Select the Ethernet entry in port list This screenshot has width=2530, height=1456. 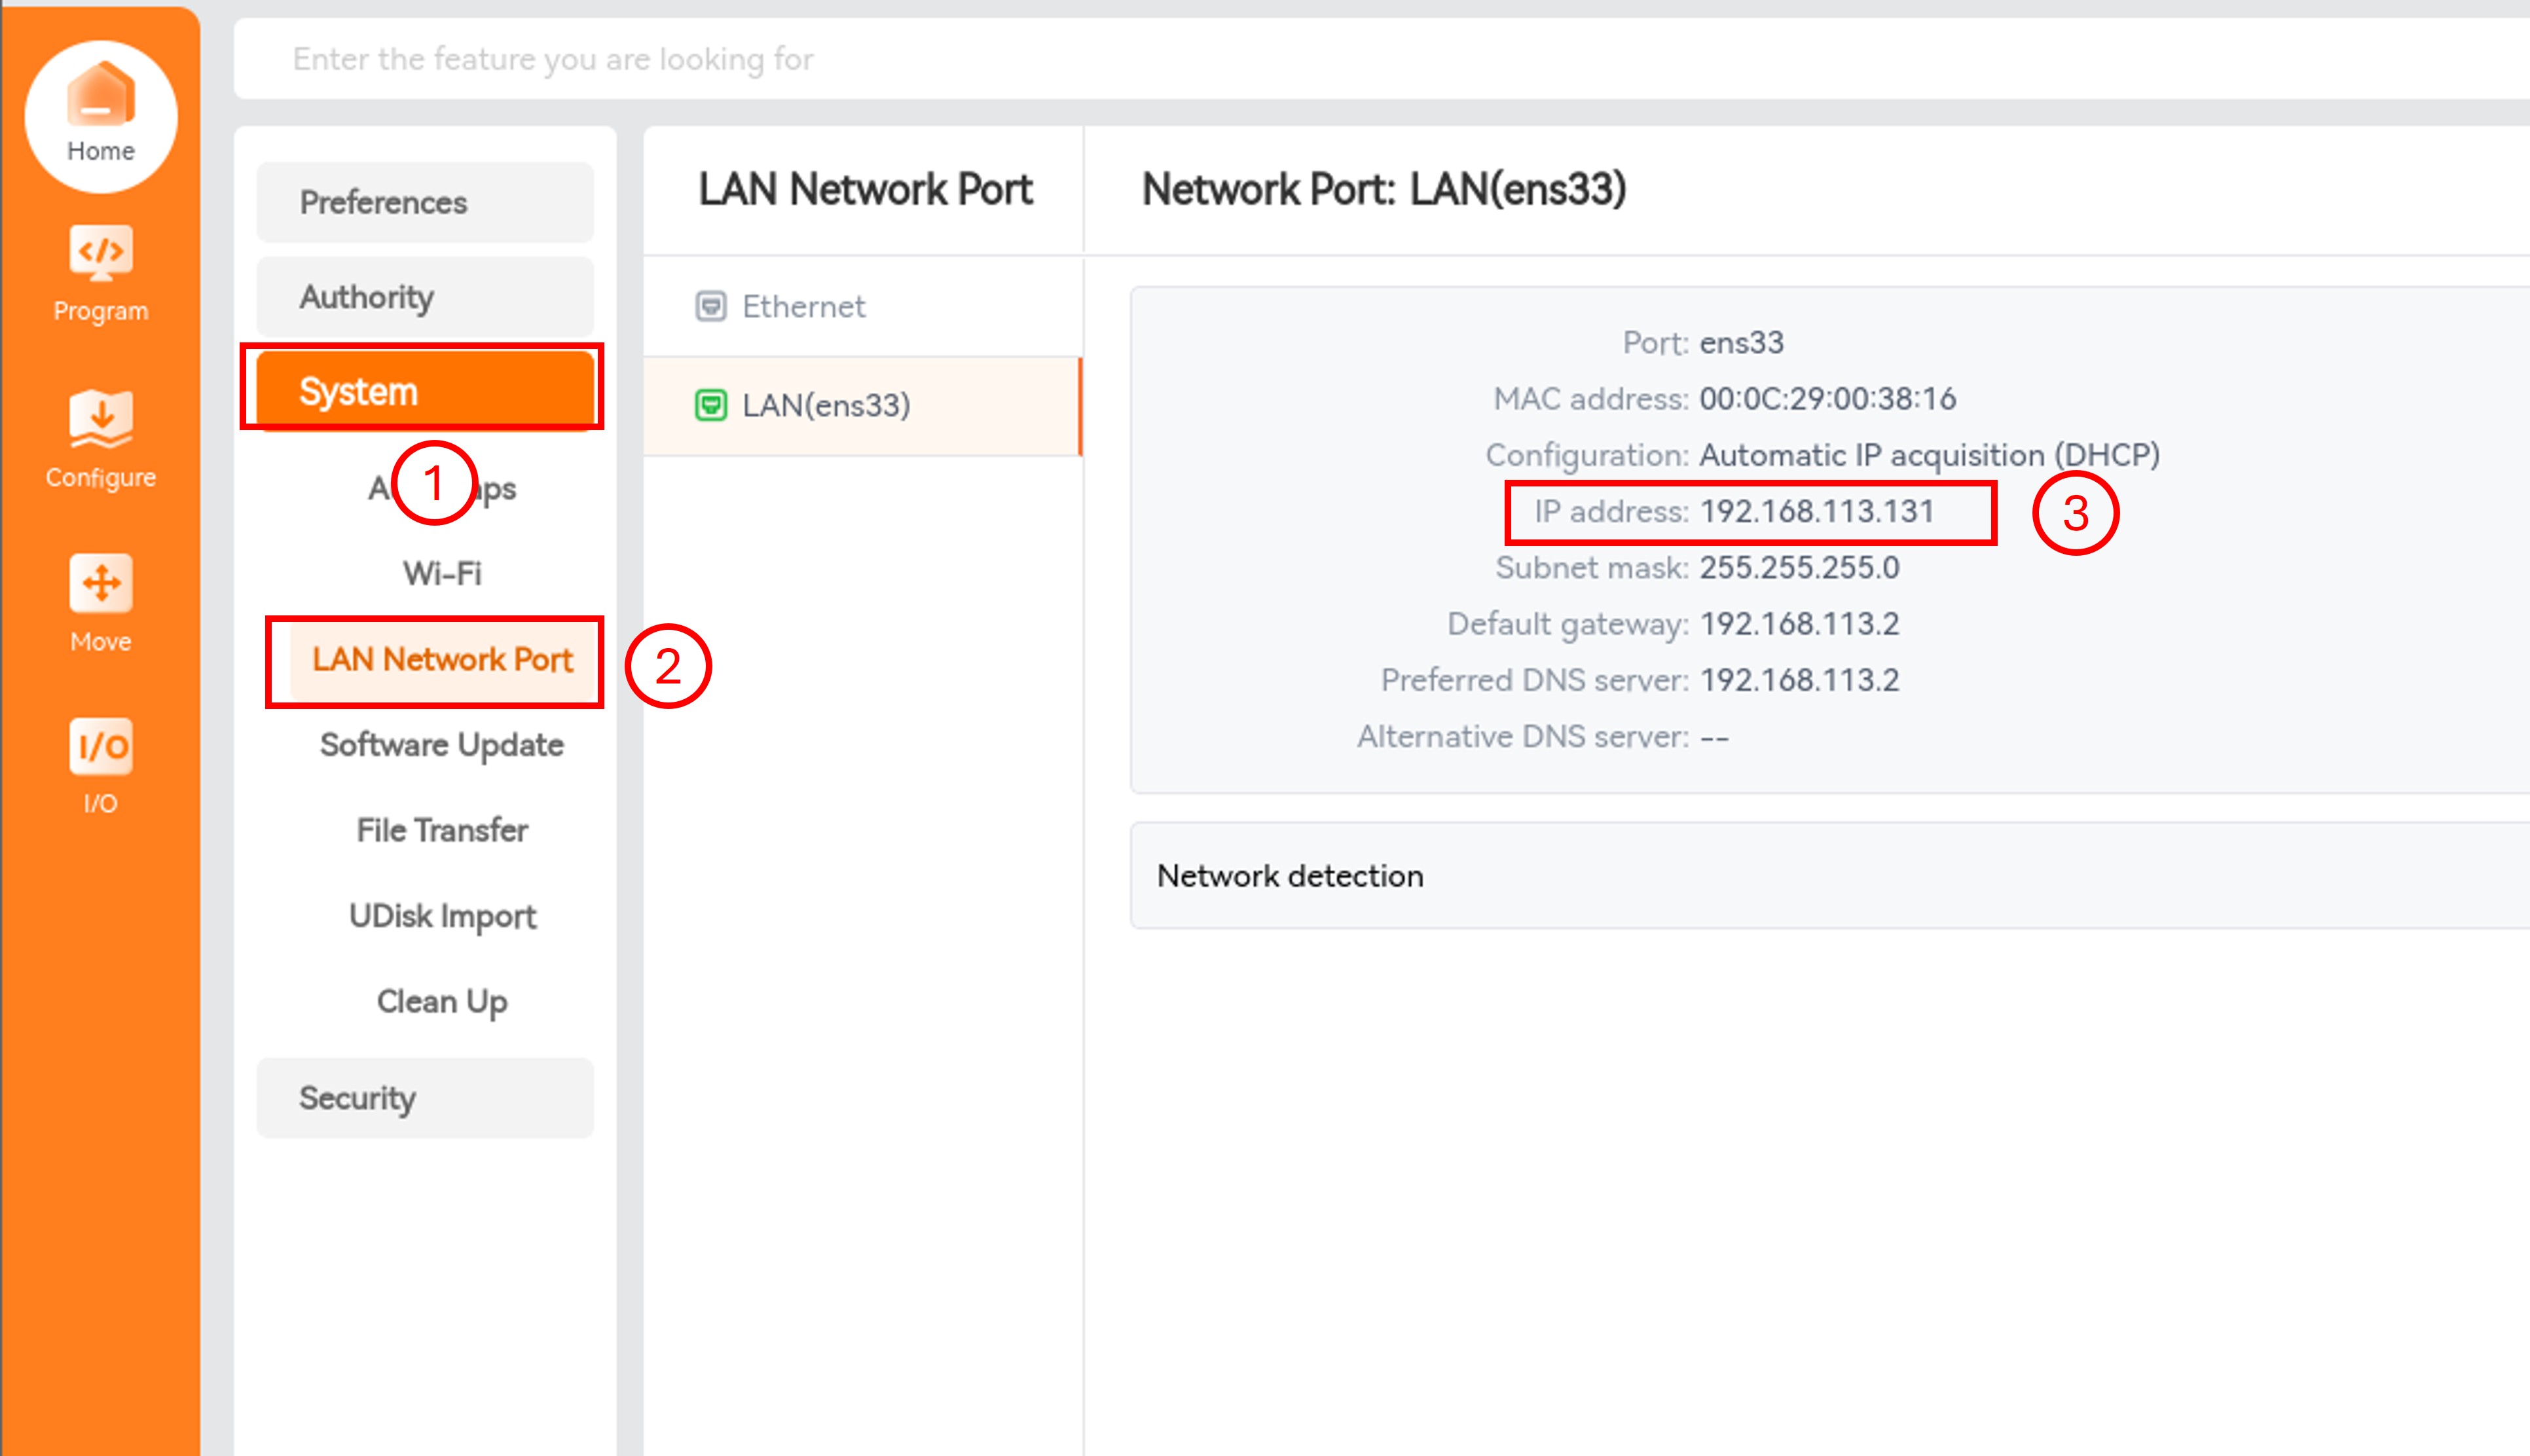[x=863, y=306]
